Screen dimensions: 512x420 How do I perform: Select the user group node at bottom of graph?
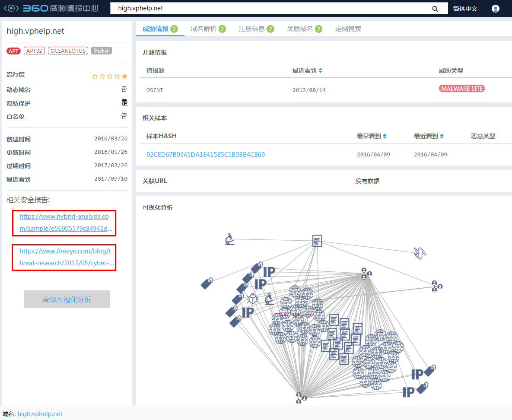301,398
